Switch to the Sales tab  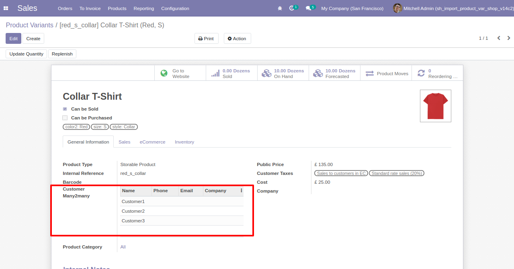tap(124, 142)
